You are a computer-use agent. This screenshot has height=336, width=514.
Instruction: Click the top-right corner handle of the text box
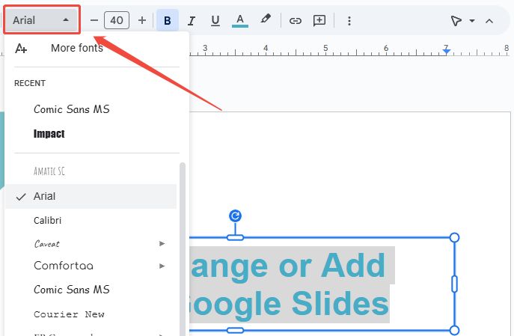(x=454, y=237)
